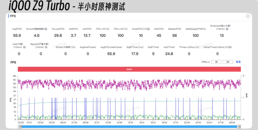Grab the right handle of time range slider
The height and width of the screenshot is (130, 258).
pos(239,127)
